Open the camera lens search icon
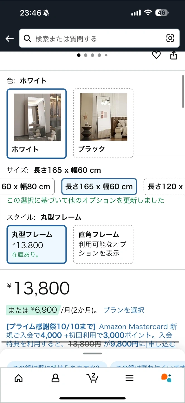Image resolution: width=185 pixels, height=403 pixels. tap(170, 38)
